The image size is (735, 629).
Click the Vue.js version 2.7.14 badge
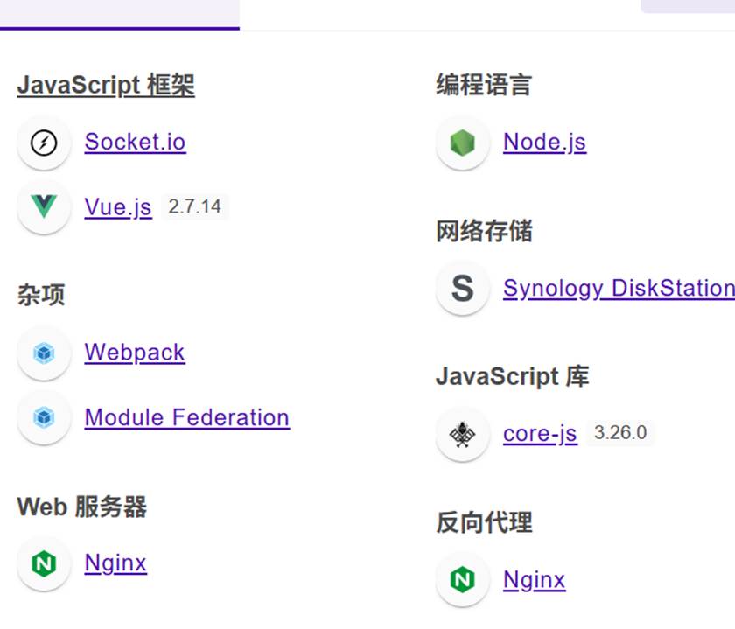point(194,206)
